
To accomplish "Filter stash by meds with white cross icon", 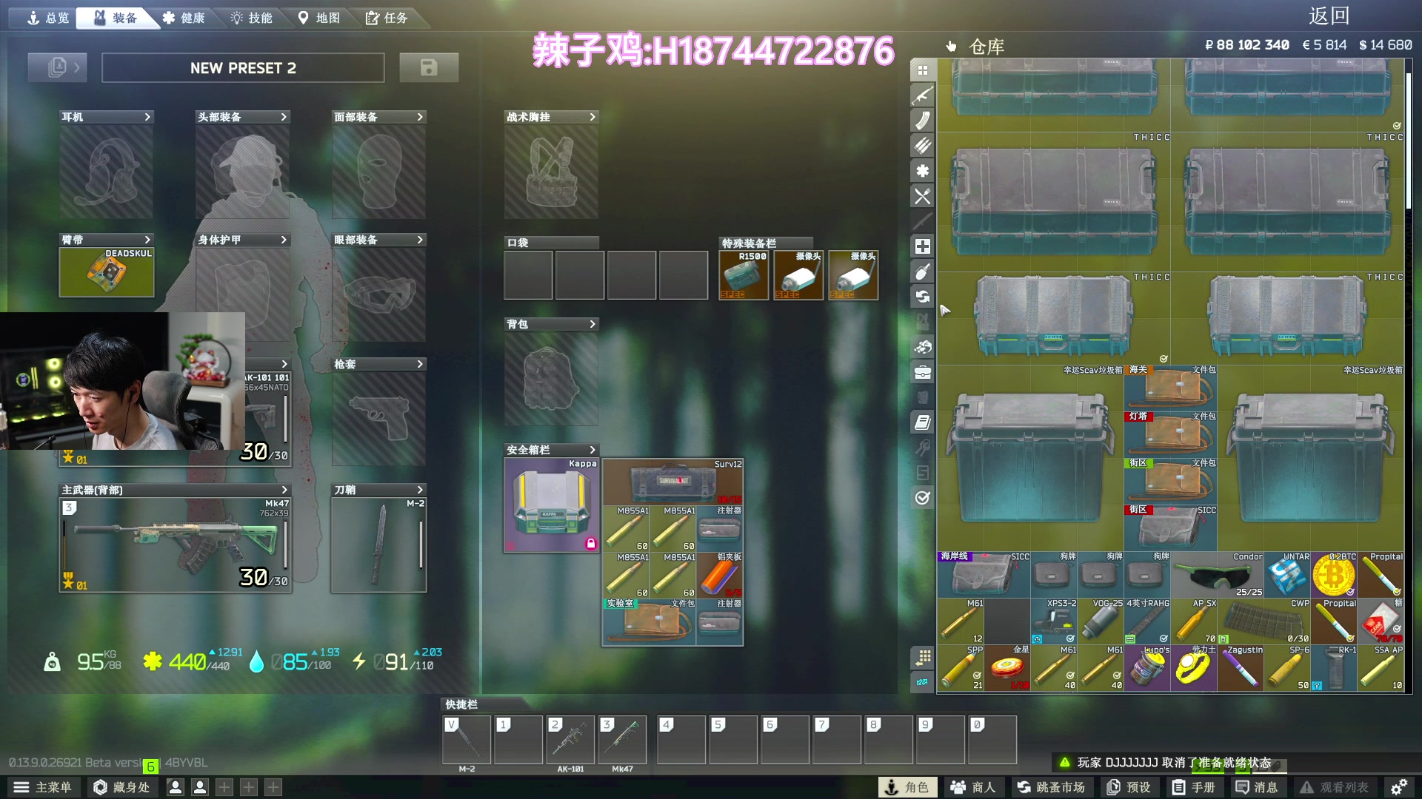I will [x=922, y=246].
